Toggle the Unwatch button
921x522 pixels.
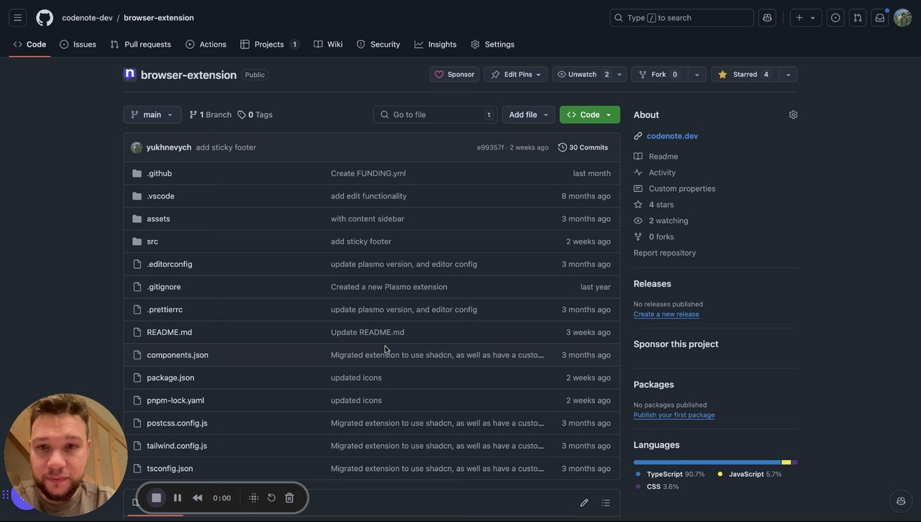583,74
